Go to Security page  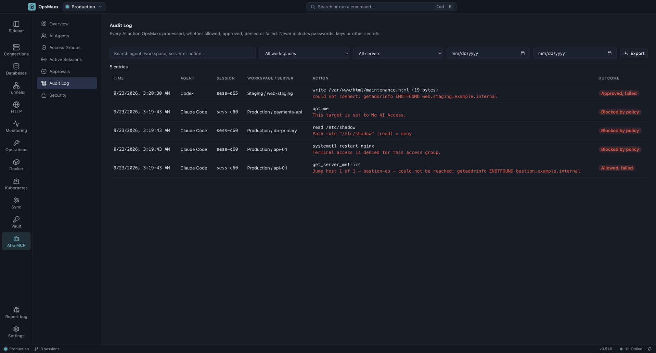click(67, 95)
